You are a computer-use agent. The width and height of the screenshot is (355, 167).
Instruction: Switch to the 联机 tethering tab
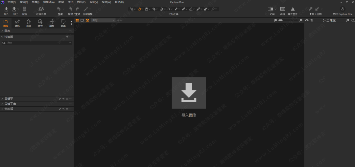click(17, 23)
